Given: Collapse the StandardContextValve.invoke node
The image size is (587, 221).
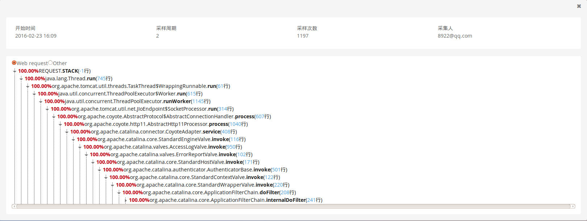Looking at the screenshot, I should [x=106, y=178].
